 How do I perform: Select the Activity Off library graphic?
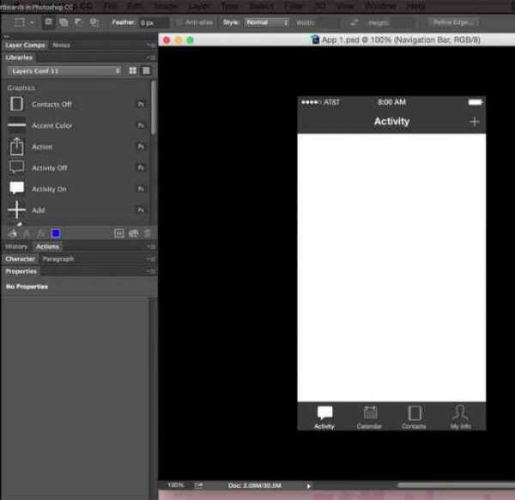pos(77,168)
